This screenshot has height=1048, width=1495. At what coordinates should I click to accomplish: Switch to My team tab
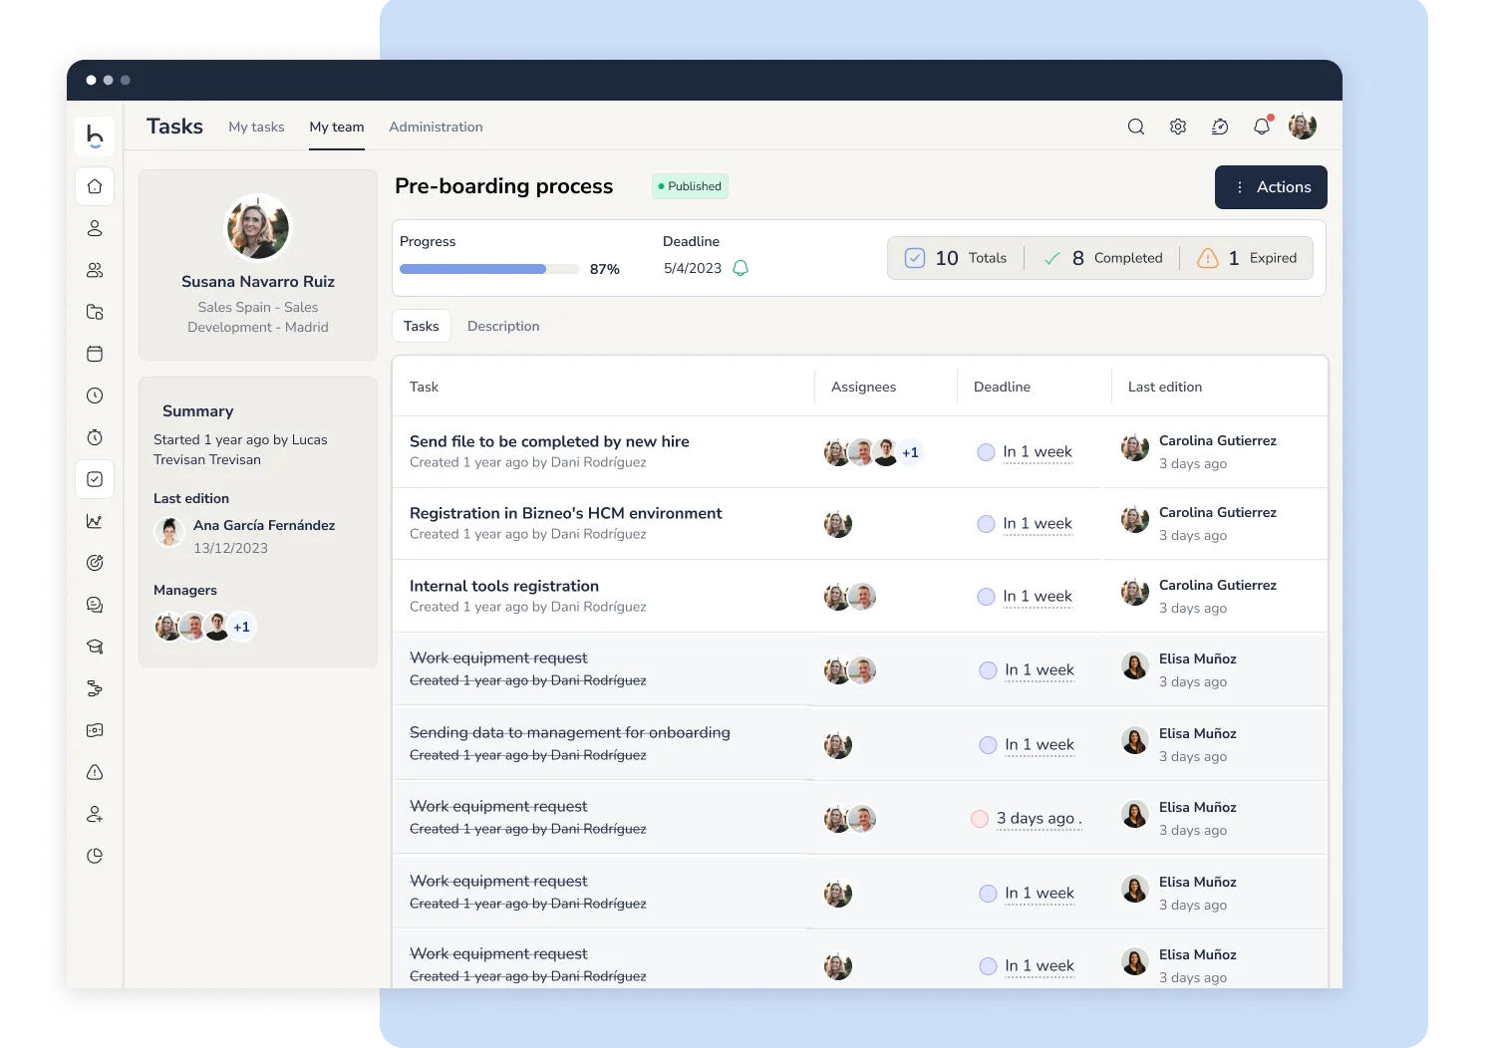(337, 127)
